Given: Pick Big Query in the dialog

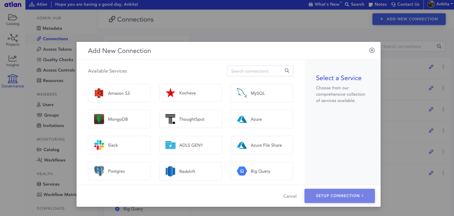Looking at the screenshot, I should coord(262,171).
